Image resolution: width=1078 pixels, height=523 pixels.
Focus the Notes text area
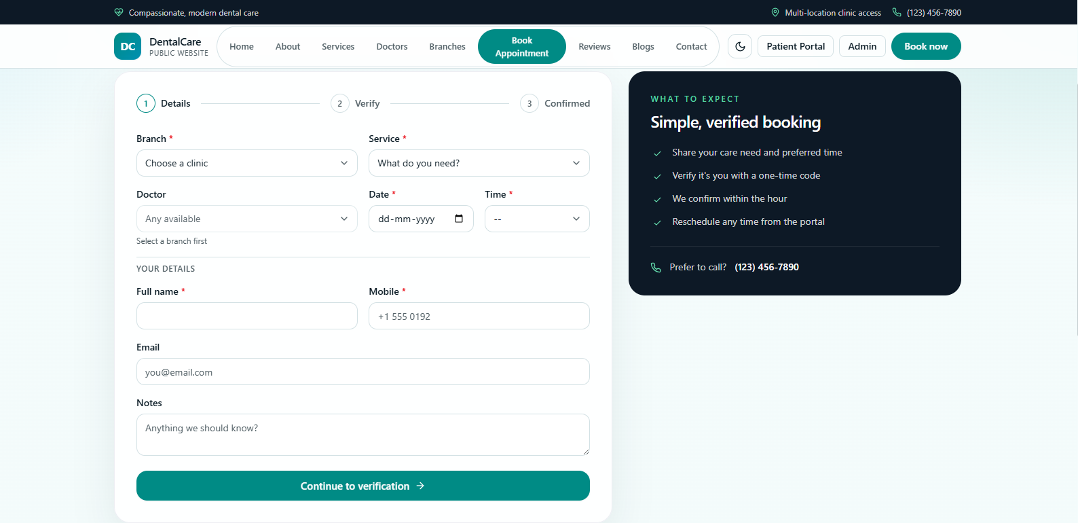pyautogui.click(x=363, y=435)
